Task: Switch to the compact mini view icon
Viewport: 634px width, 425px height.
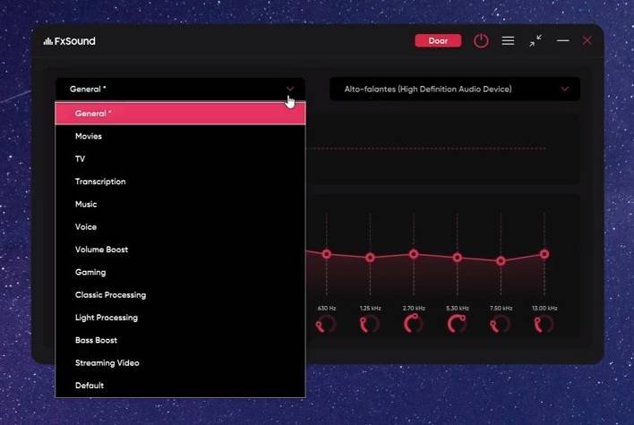Action: 535,41
